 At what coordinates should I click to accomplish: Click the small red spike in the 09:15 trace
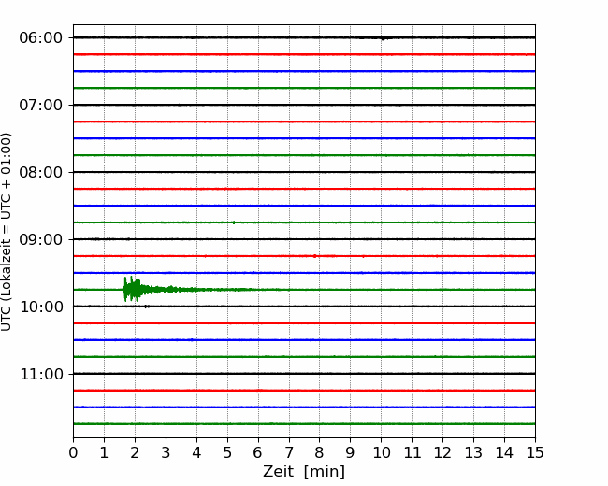tap(315, 256)
